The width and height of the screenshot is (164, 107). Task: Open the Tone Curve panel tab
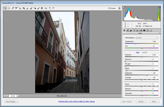coord(127,30)
